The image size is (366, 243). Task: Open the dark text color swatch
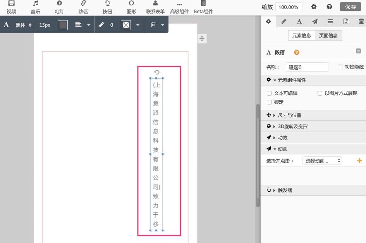(62, 25)
